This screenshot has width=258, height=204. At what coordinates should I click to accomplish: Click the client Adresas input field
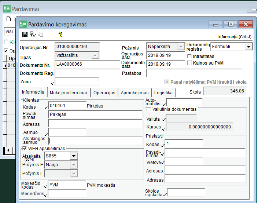tap(95, 123)
